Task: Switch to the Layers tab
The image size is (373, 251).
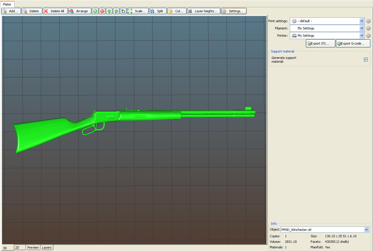Action: click(x=47, y=248)
